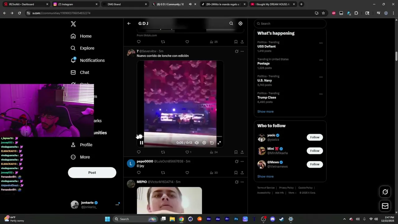
Task: Open the floating messages envelope button
Action: [385, 206]
